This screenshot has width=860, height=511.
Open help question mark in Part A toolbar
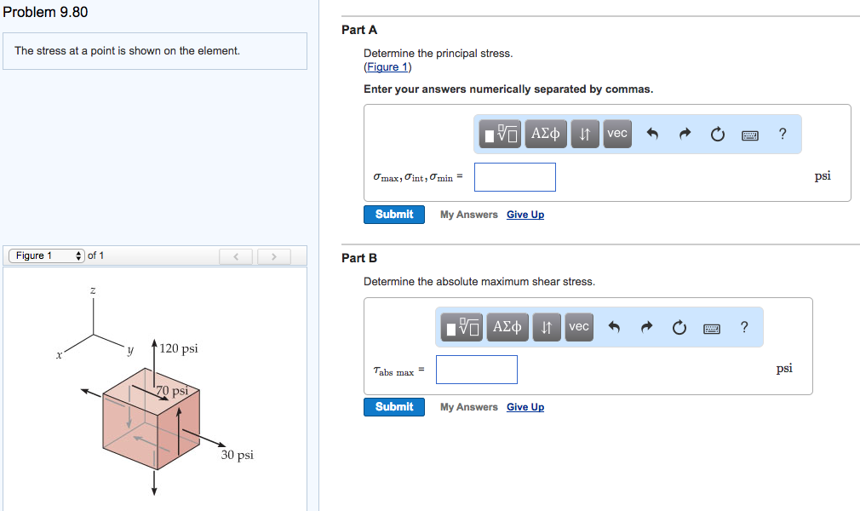coord(783,134)
